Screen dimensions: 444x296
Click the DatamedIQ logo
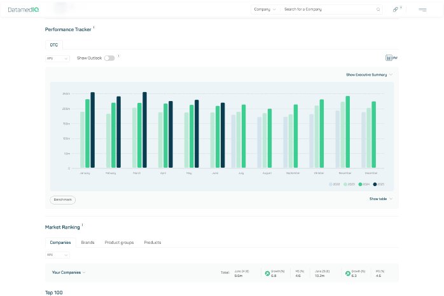pyautogui.click(x=24, y=10)
